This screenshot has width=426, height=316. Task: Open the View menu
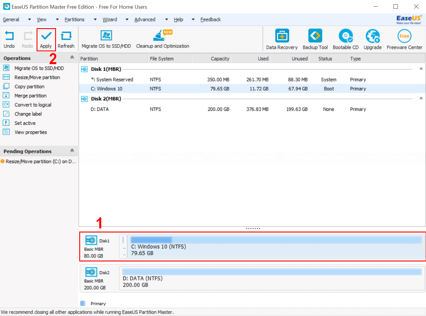41,19
